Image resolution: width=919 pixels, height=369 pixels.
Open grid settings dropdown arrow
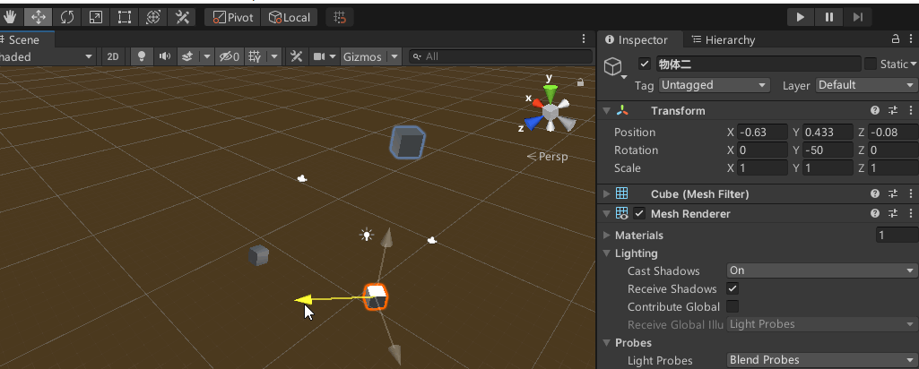pyautogui.click(x=274, y=56)
